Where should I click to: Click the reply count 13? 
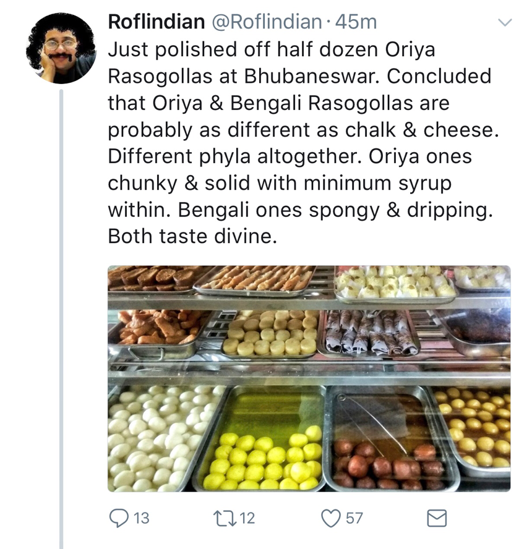point(142,518)
